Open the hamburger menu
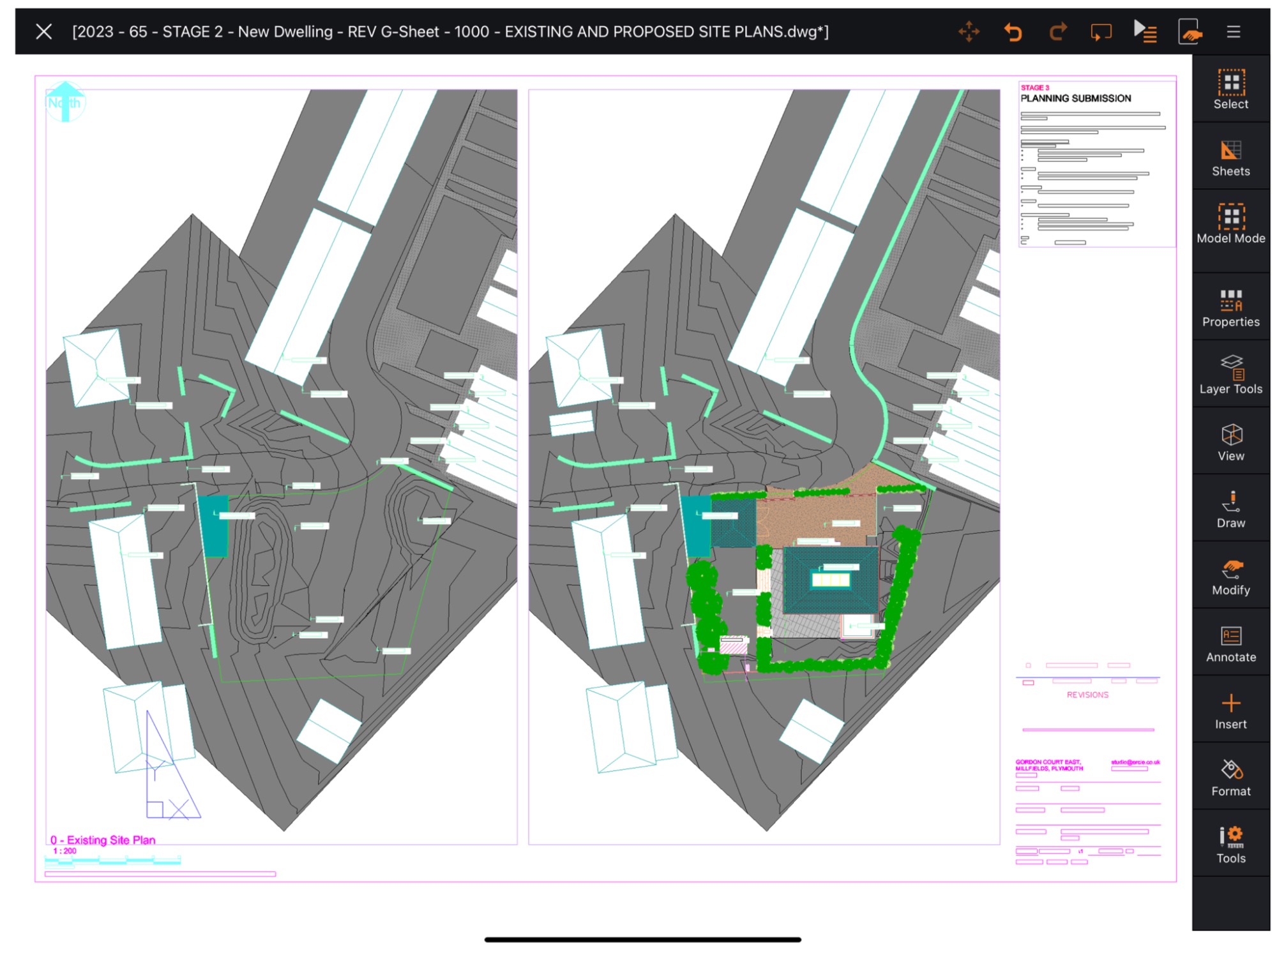Image resolution: width=1277 pixels, height=957 pixels. point(1233,31)
